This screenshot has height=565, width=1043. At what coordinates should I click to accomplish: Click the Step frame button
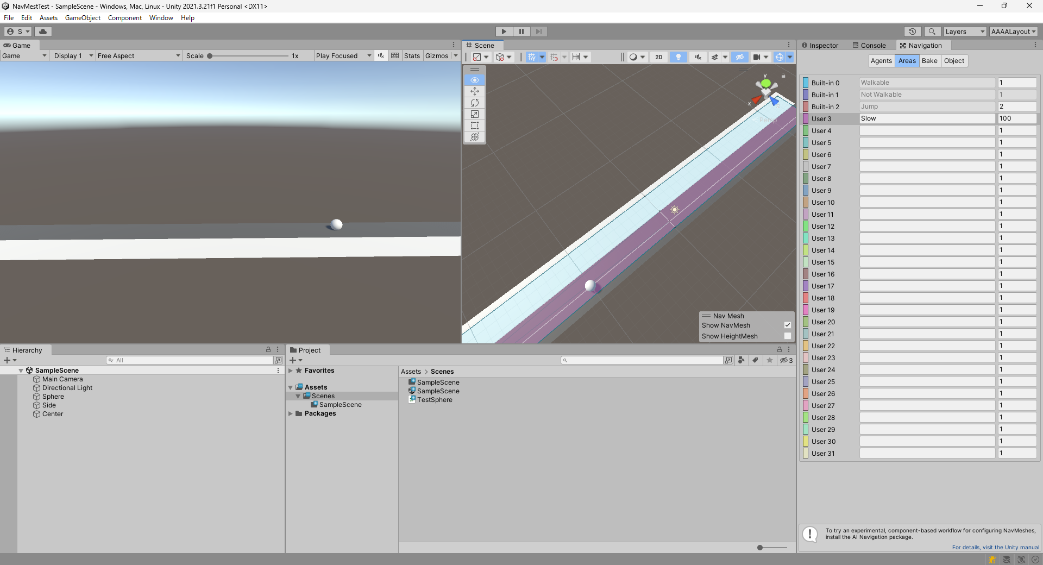click(539, 32)
